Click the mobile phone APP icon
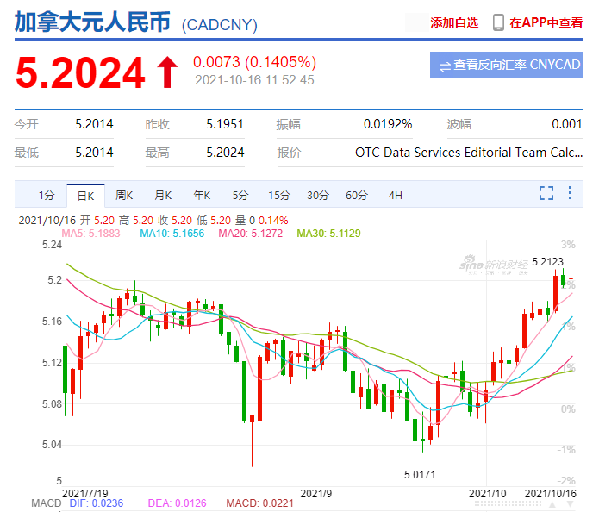This screenshot has height=512, width=599. click(498, 22)
